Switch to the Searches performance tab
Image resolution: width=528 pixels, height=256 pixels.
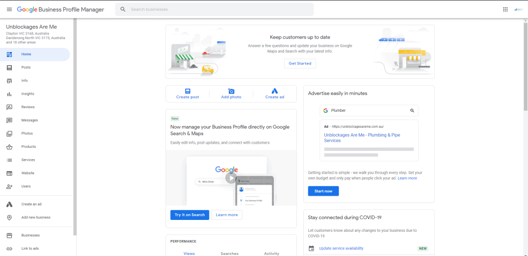click(229, 253)
